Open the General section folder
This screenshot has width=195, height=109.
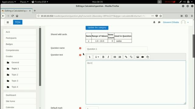19,62
